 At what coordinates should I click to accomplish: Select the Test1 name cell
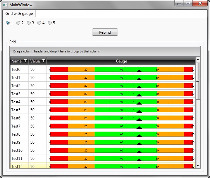tap(19, 78)
